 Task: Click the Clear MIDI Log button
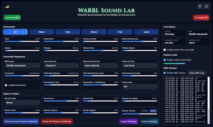point(196,73)
